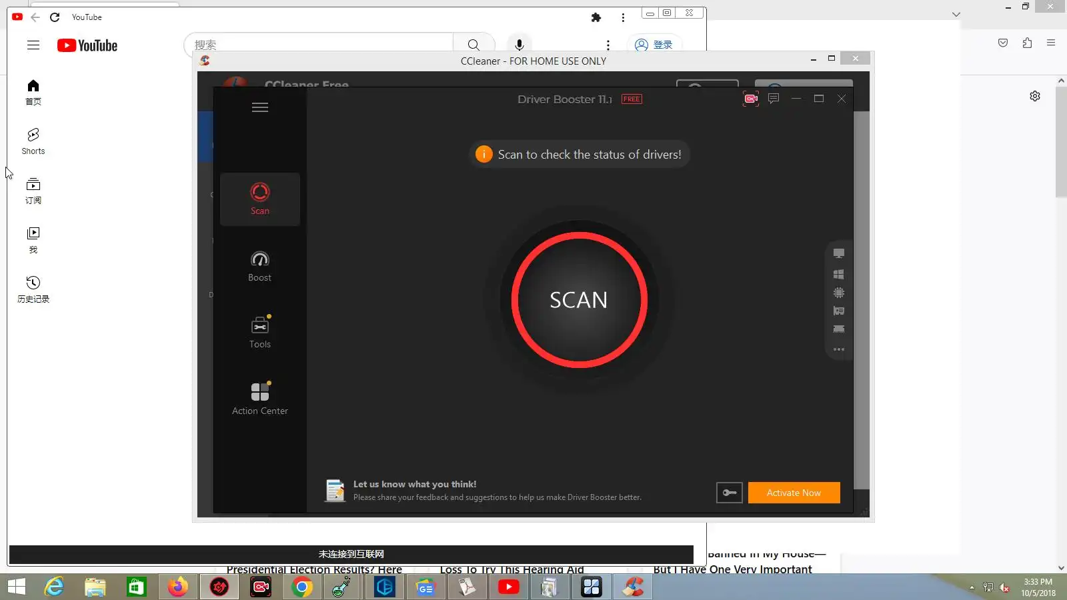Click the muted volume icon in system tray
1067x600 pixels.
tap(1004, 587)
